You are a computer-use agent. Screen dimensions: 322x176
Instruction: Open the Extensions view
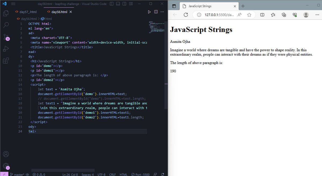pyautogui.click(x=6, y=61)
